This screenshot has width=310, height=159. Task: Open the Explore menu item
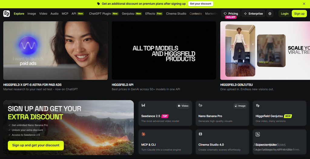tap(19, 14)
